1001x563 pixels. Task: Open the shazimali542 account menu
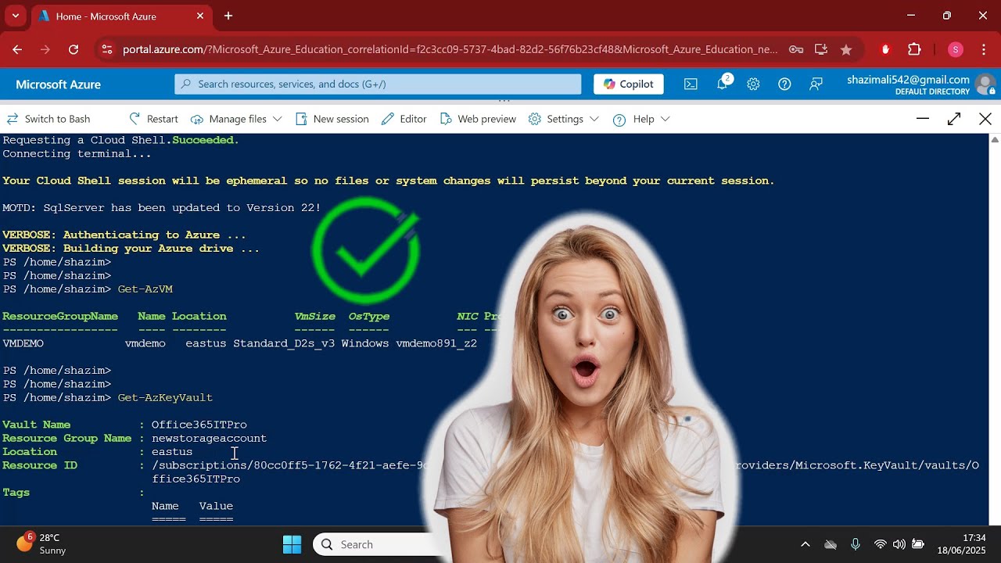[920, 84]
